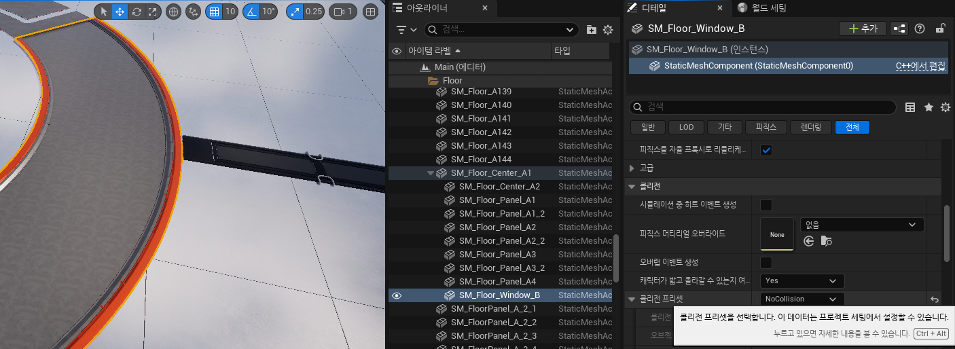This screenshot has width=955, height=349.
Task: Toggle the visibility column eye header
Action: 397,51
